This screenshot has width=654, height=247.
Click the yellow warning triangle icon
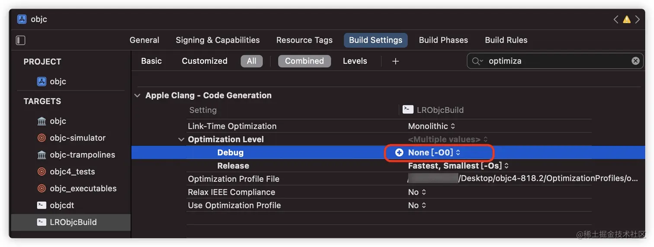pyautogui.click(x=626, y=19)
